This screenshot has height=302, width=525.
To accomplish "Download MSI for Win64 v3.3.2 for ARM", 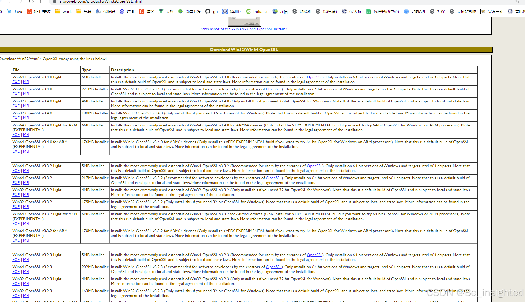I will (x=26, y=240).
